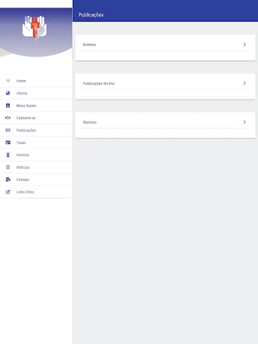Open the Boletins list entry
258x344 pixels.
coord(165,45)
